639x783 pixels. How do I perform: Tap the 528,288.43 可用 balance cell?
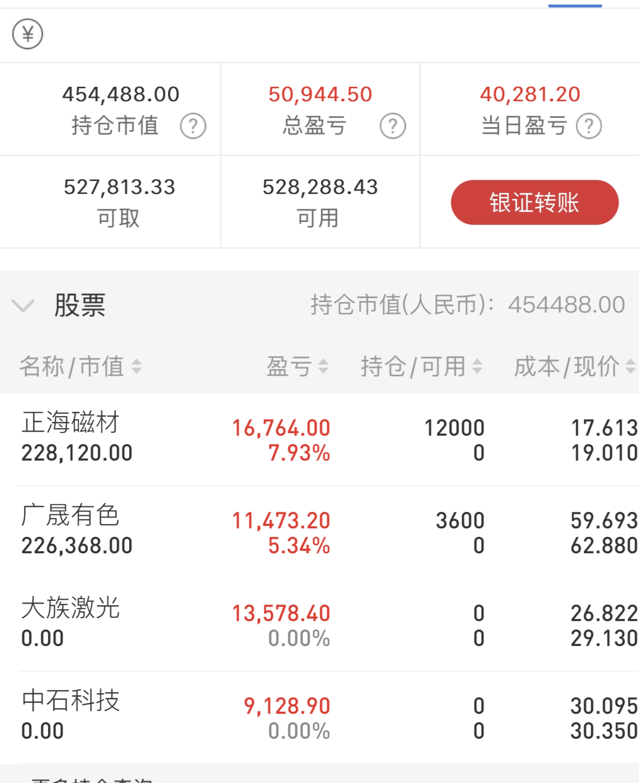click(320, 202)
